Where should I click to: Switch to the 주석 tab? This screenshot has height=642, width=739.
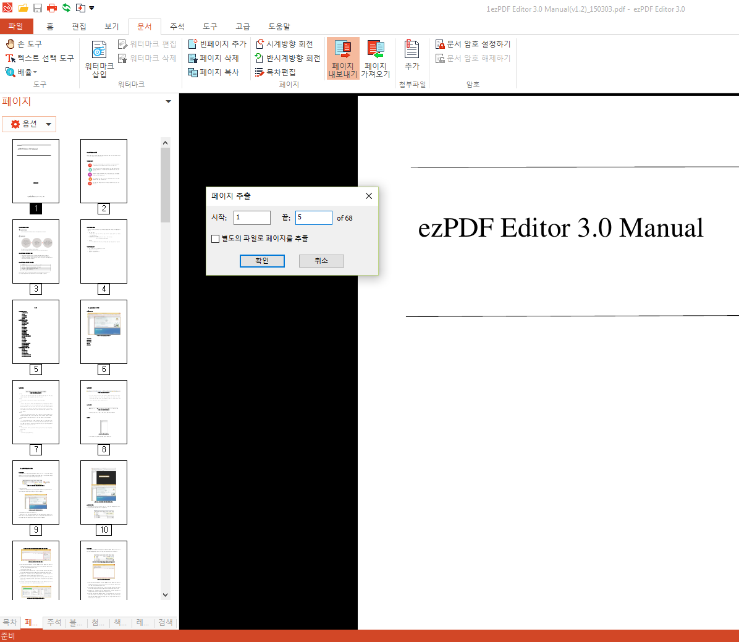177,27
